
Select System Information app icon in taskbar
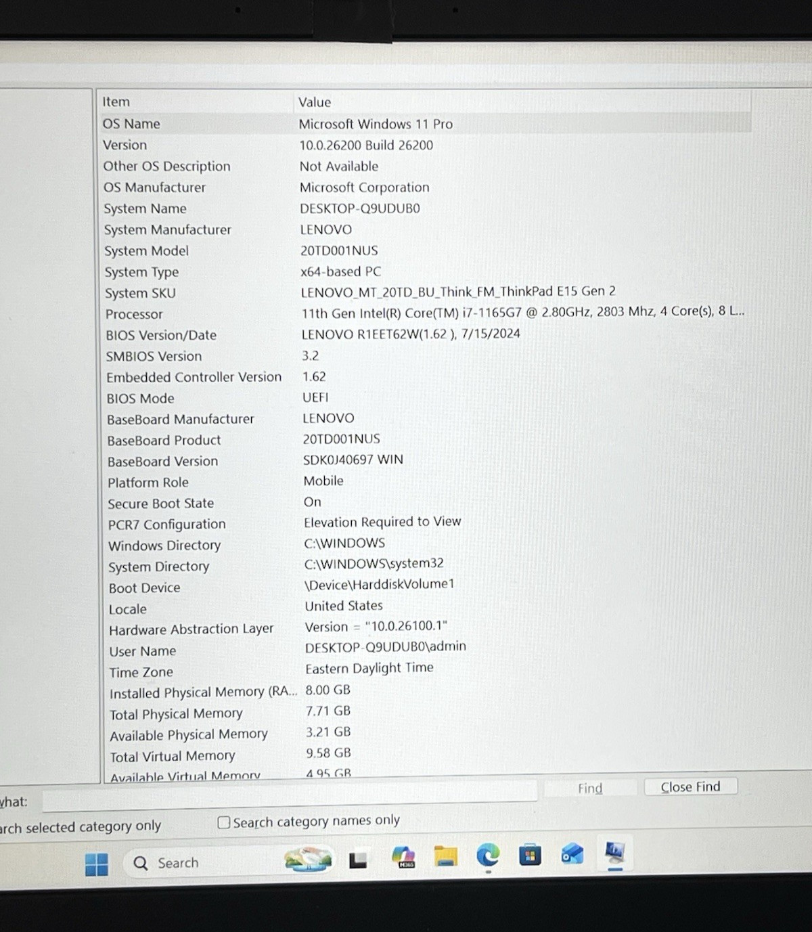(615, 852)
